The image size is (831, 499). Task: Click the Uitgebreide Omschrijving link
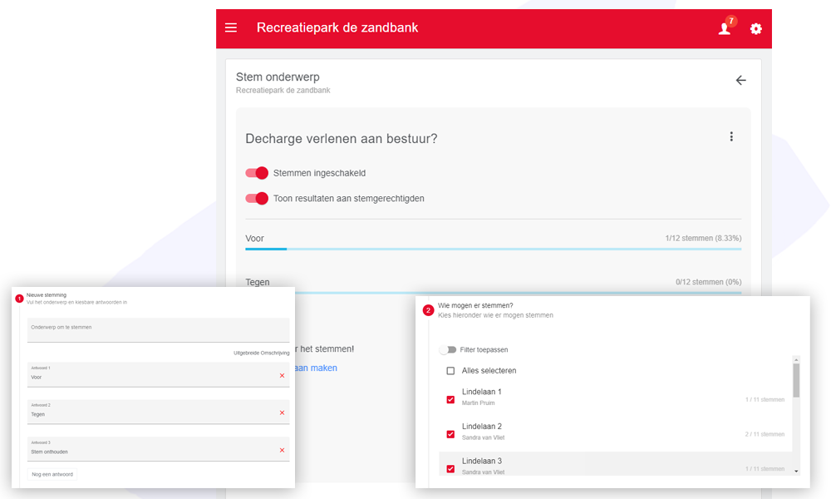(x=261, y=353)
